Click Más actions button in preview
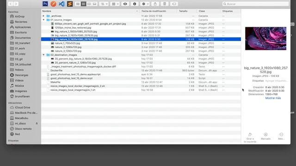The image size is (296, 166). coord(281,136)
